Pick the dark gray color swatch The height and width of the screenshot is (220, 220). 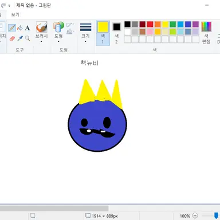(x=135, y=24)
